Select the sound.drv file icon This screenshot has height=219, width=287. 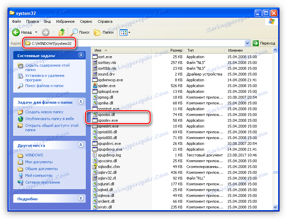(95, 74)
